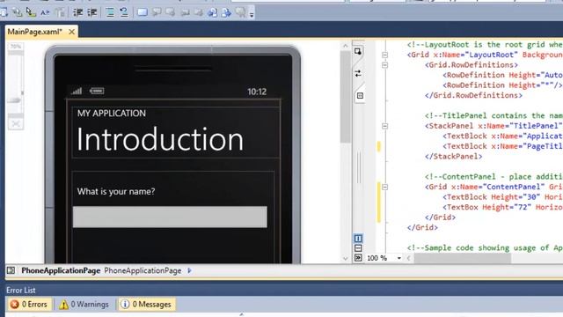Click display object member list icon

click(4, 12)
